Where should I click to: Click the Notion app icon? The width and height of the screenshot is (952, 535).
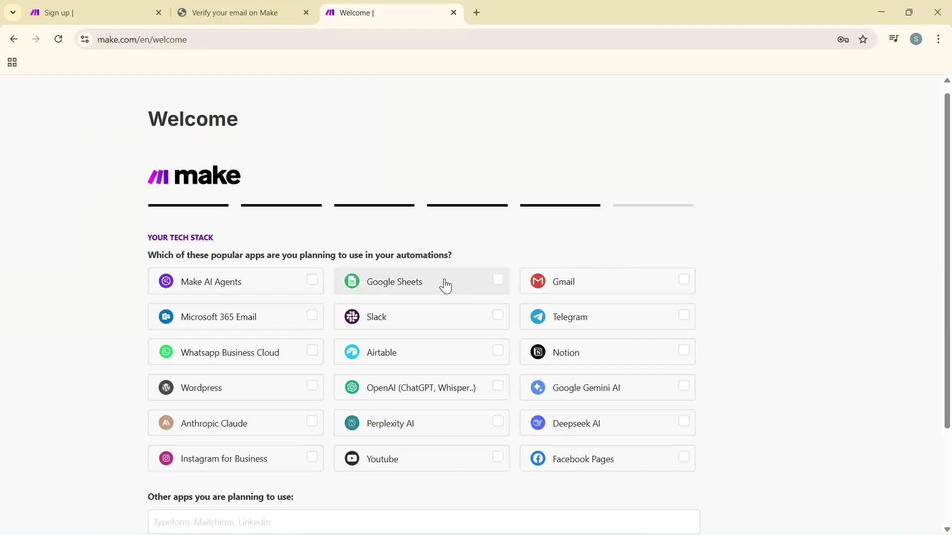(538, 352)
